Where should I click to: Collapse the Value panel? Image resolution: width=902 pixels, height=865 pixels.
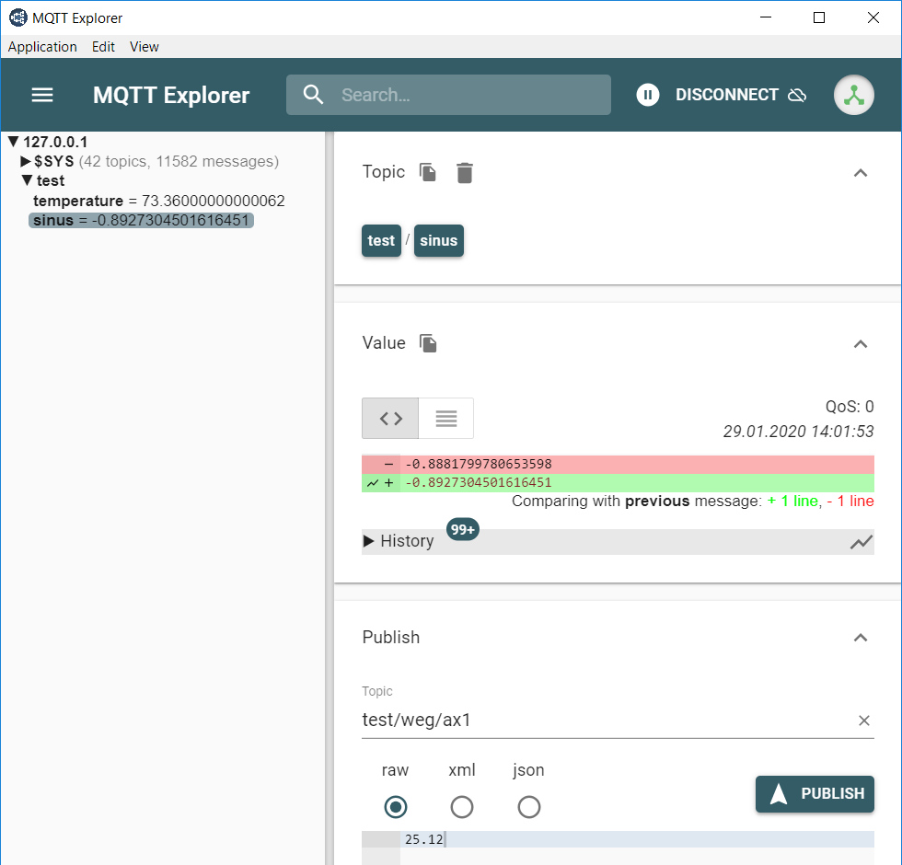pyautogui.click(x=861, y=344)
